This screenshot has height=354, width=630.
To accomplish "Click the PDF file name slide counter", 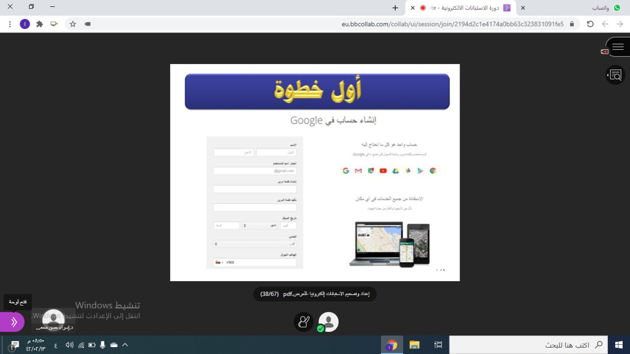I will pos(315,294).
